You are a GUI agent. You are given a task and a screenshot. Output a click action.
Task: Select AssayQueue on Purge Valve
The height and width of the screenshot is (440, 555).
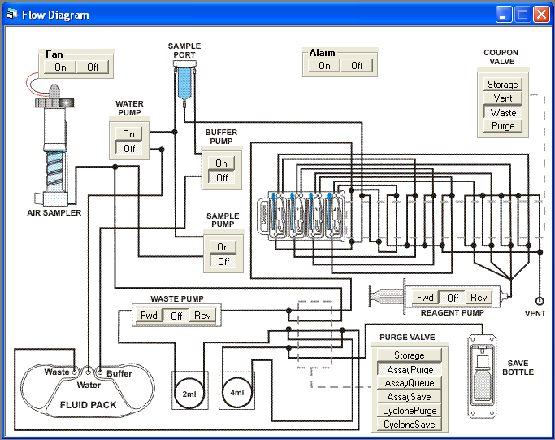point(410,383)
